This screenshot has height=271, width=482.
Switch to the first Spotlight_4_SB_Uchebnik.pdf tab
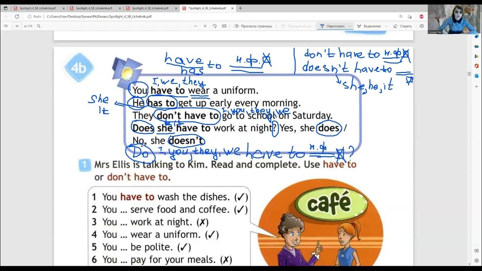[38, 8]
